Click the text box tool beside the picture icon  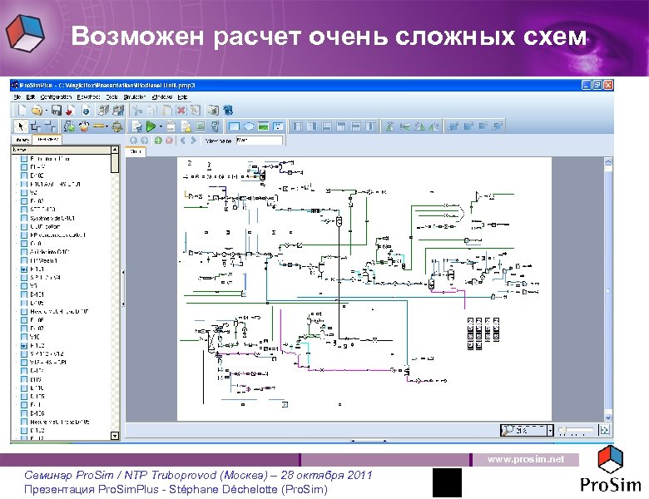(x=278, y=126)
